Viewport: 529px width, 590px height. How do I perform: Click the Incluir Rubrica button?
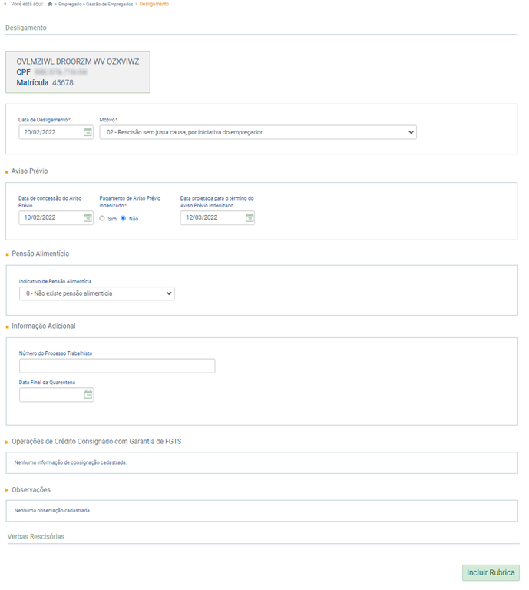point(491,573)
